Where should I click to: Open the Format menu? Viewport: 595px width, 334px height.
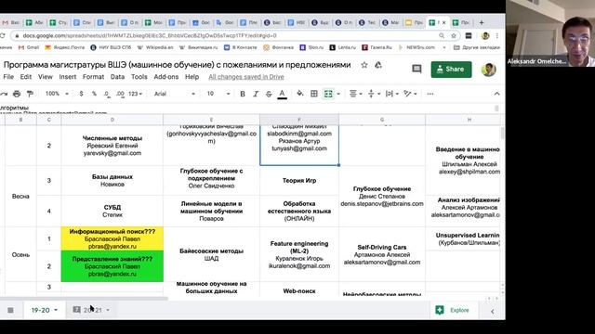point(93,77)
